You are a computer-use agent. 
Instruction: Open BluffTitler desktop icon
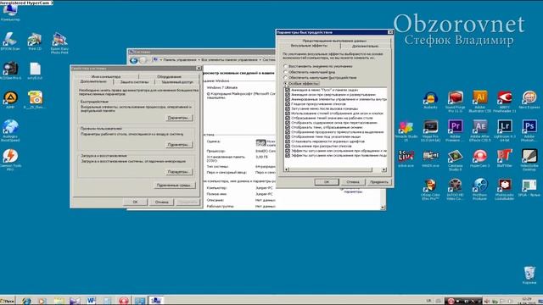505,158
